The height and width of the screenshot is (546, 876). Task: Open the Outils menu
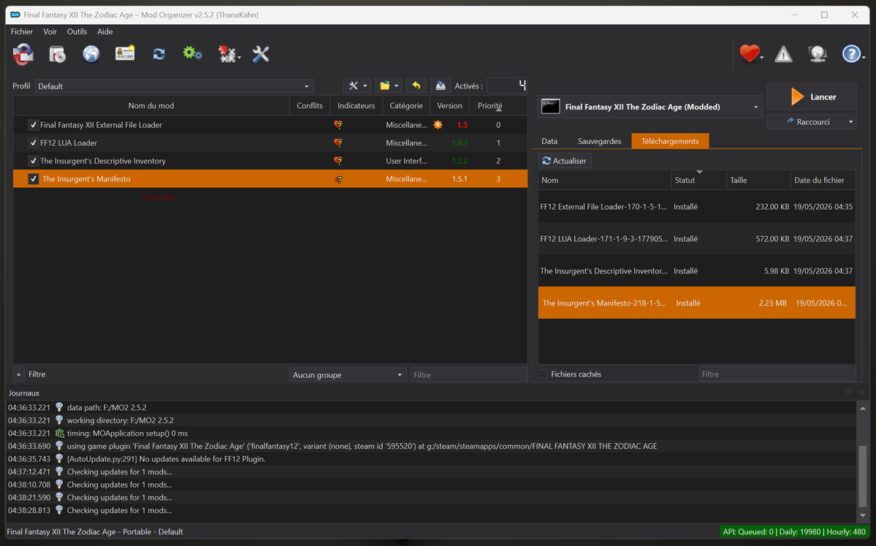(x=77, y=31)
